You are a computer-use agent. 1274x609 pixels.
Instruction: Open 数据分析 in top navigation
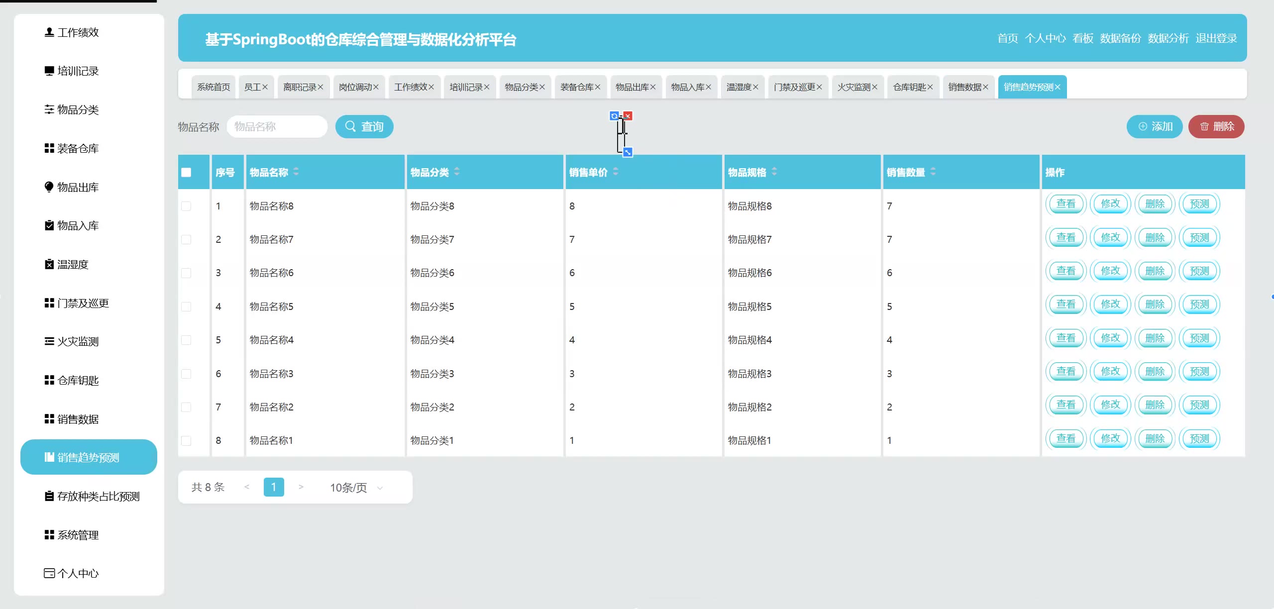tap(1168, 38)
